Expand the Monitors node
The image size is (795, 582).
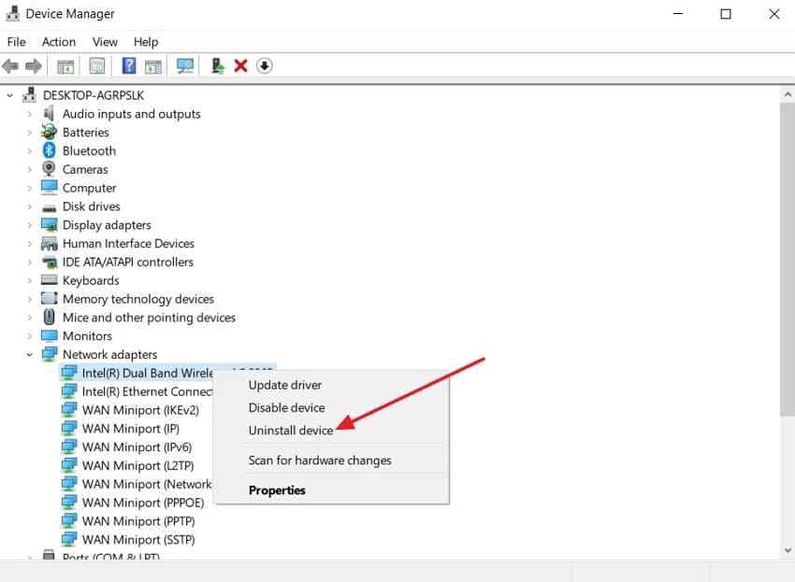pyautogui.click(x=29, y=335)
